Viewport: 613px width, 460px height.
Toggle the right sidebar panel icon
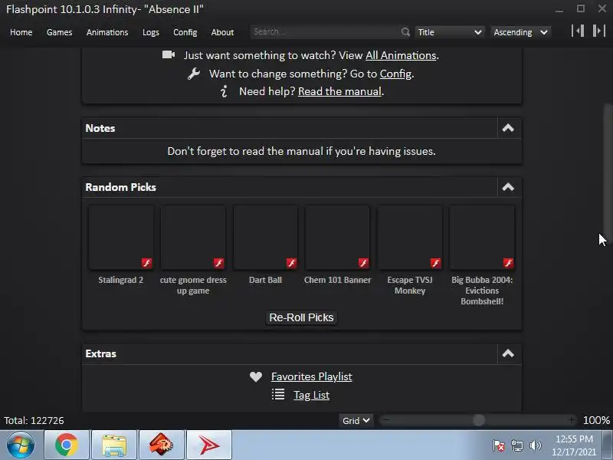coord(598,31)
